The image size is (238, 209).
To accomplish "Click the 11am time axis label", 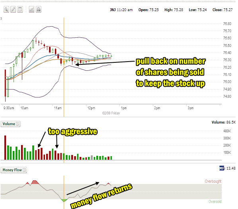I will (58, 108).
